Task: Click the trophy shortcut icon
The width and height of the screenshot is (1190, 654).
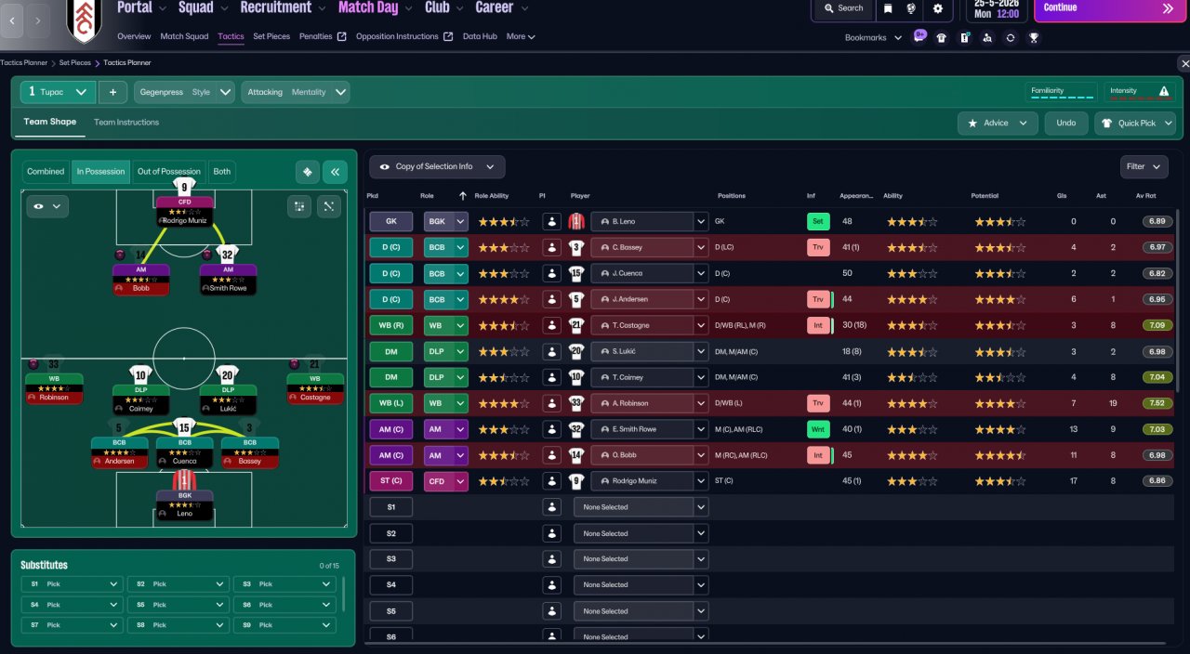Action: pos(1034,38)
